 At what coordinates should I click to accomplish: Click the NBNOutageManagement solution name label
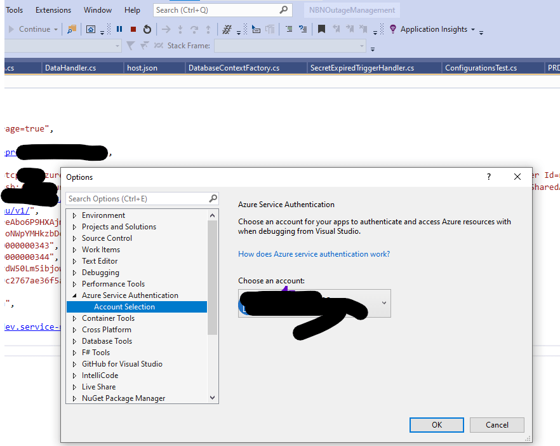(x=352, y=10)
